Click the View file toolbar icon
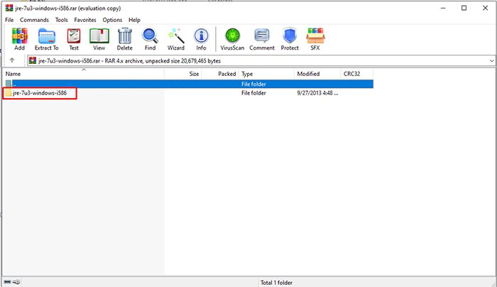This screenshot has height=287, width=497. [99, 36]
